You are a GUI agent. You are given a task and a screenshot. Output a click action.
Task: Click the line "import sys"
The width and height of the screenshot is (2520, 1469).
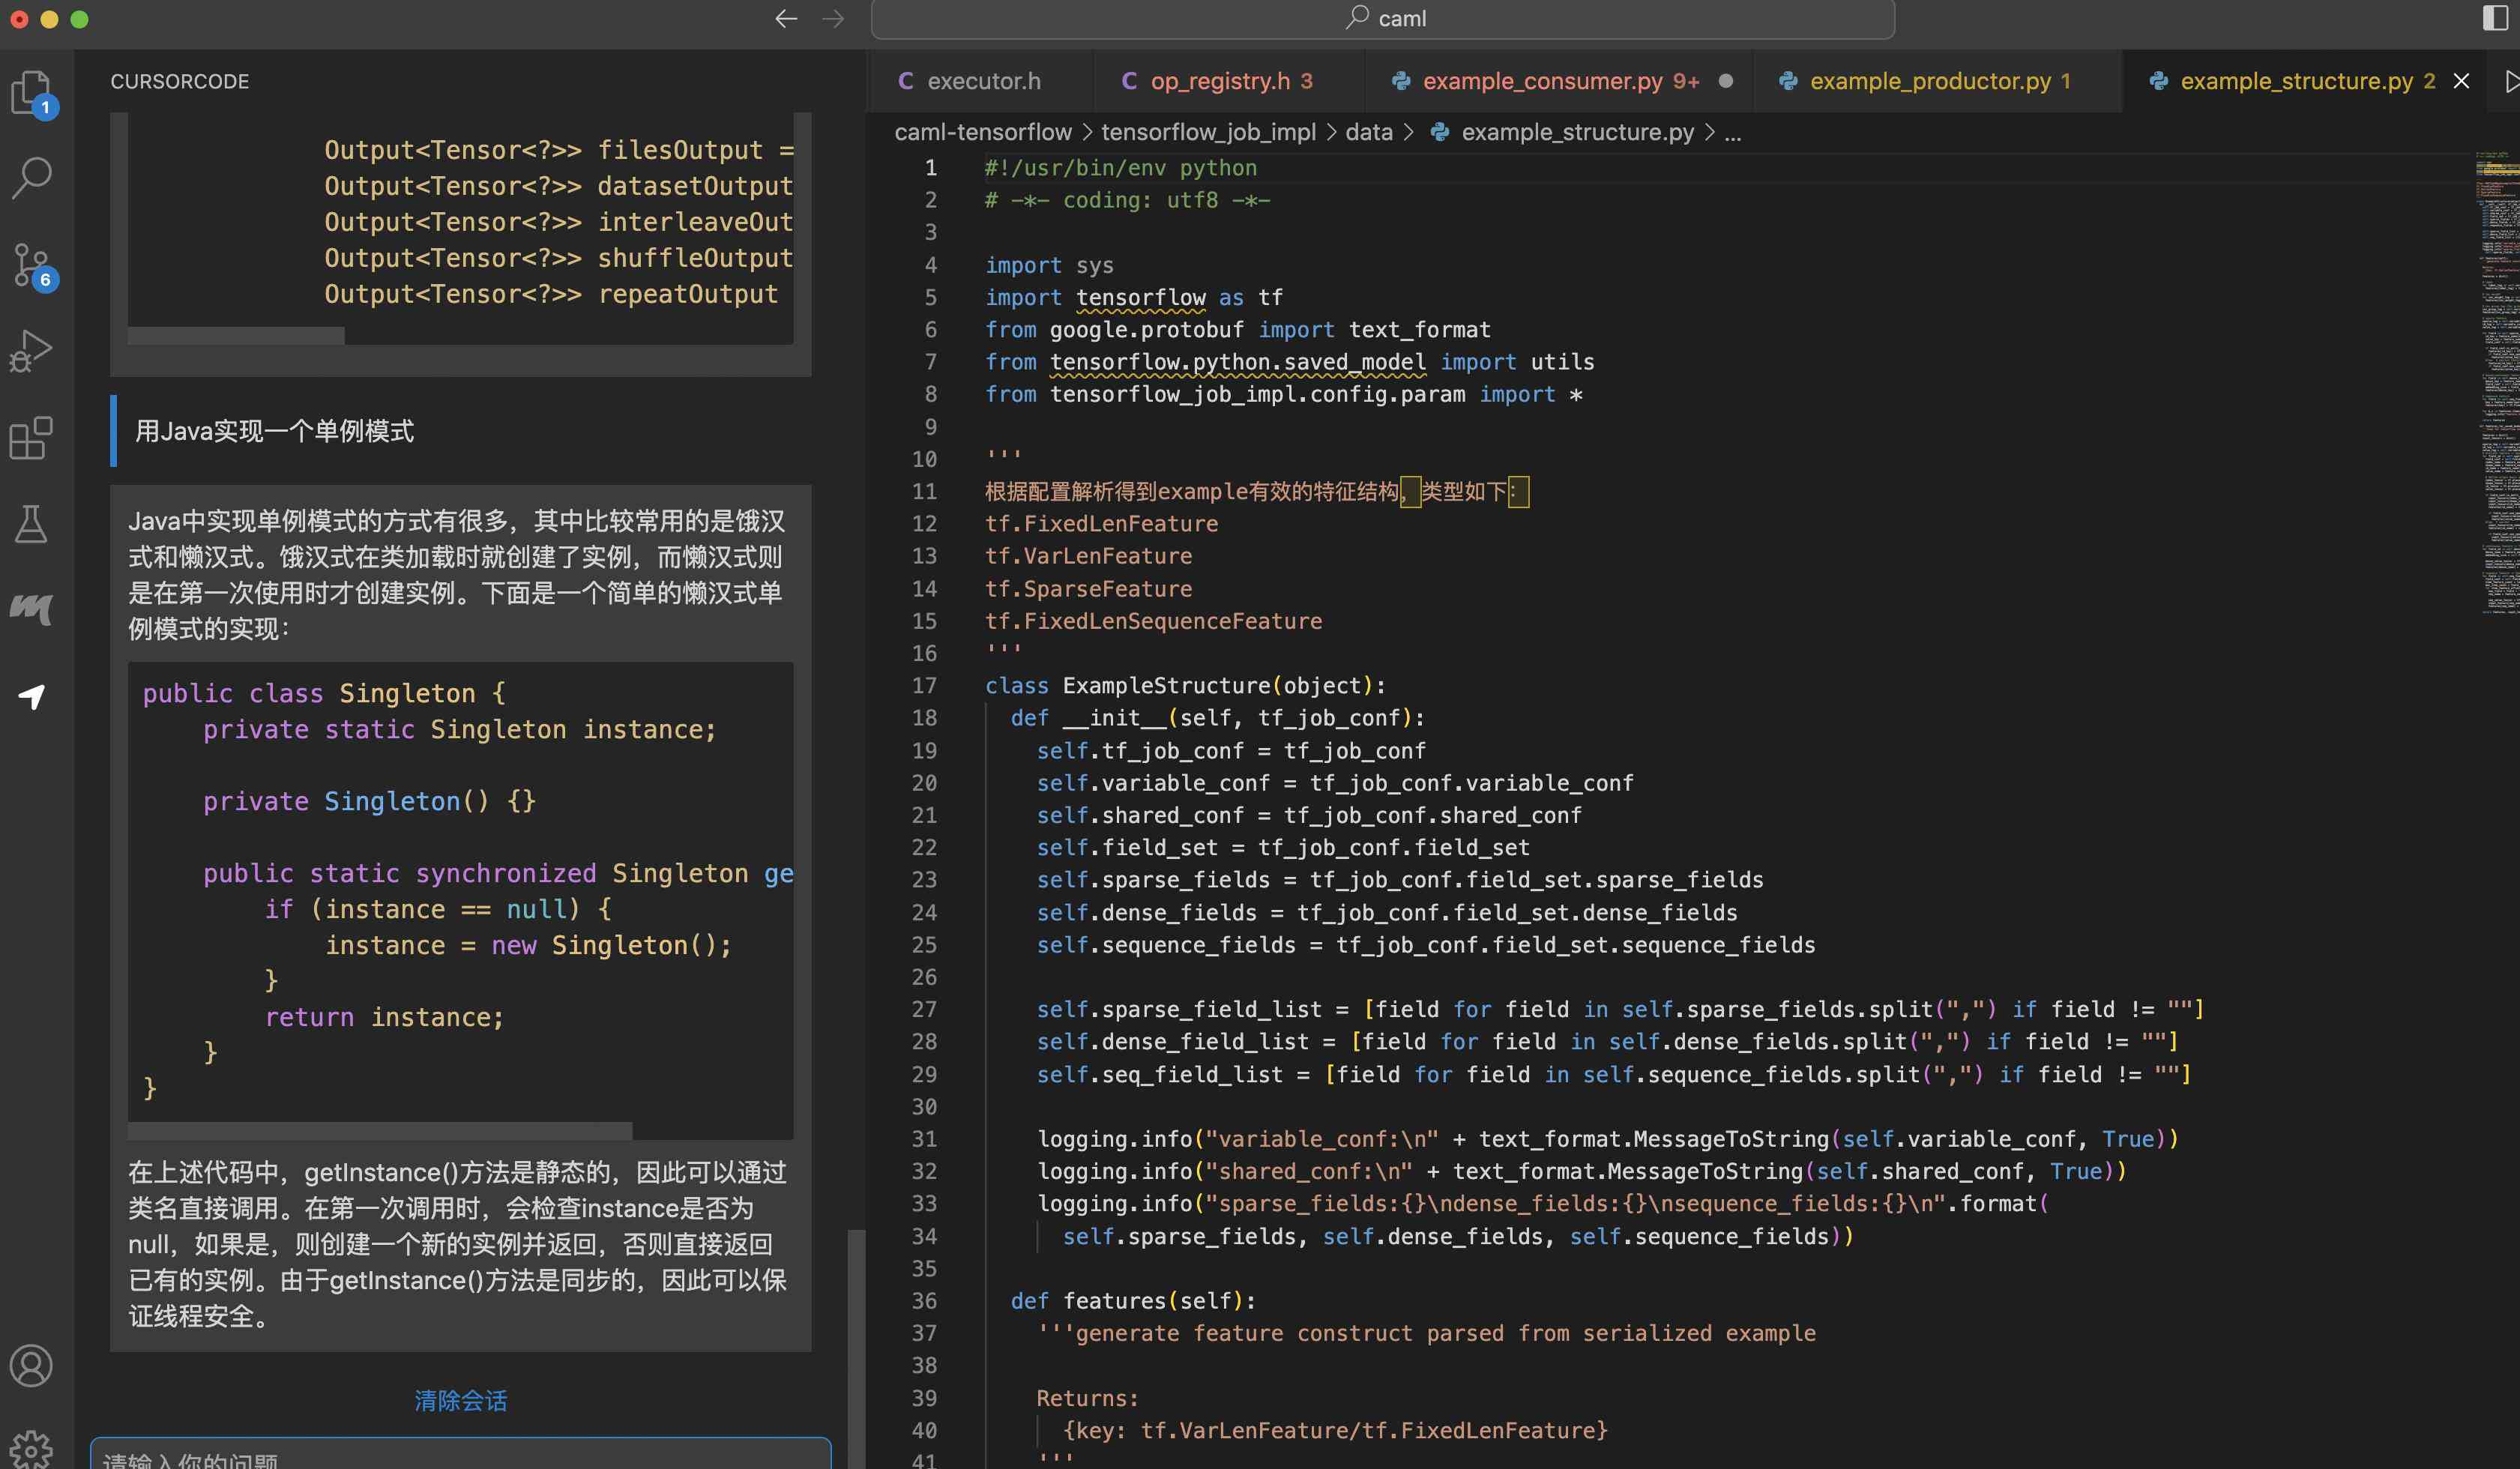pos(1049,265)
